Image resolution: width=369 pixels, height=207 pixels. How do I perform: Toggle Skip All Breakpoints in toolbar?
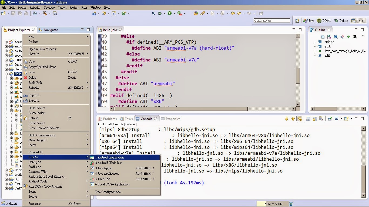click(x=153, y=13)
